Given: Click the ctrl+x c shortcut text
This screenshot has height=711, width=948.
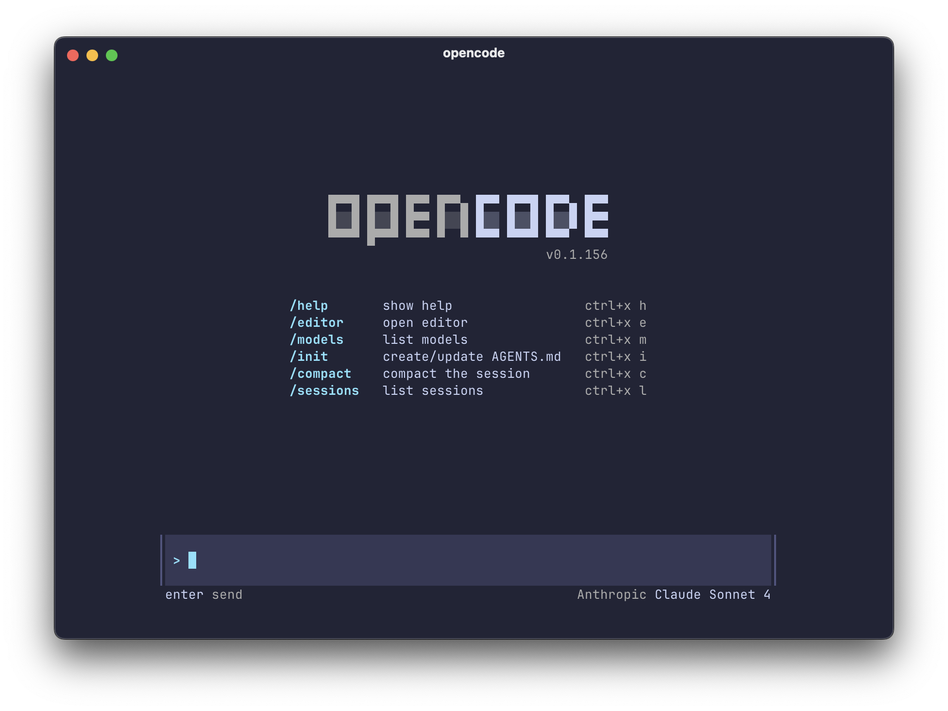Looking at the screenshot, I should [615, 373].
